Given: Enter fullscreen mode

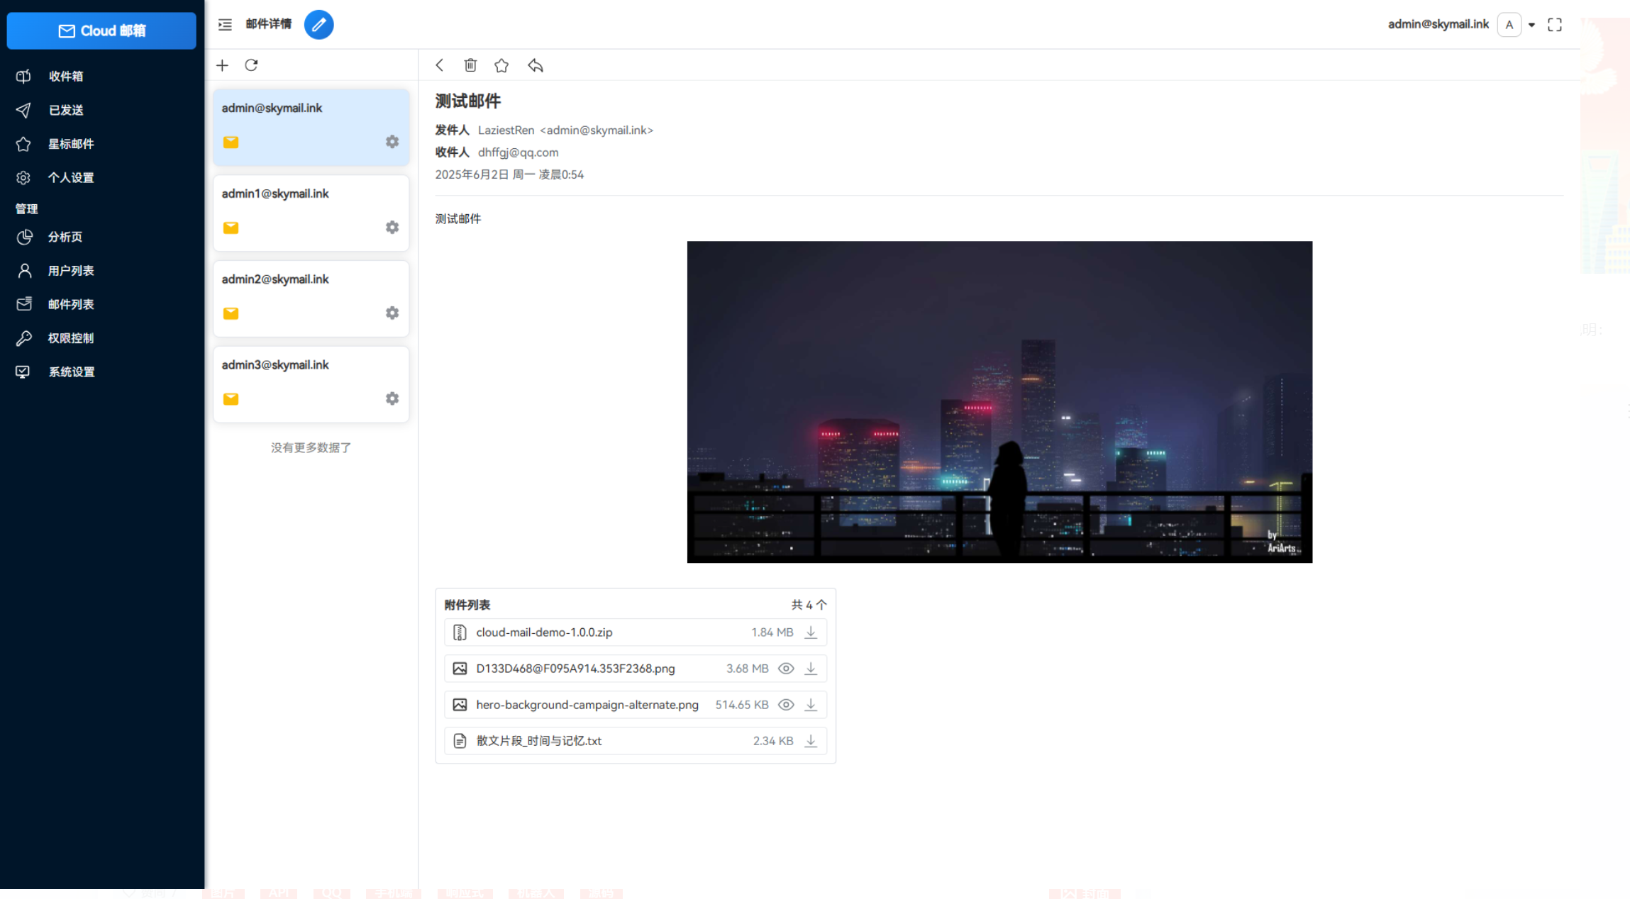Looking at the screenshot, I should click(1554, 25).
